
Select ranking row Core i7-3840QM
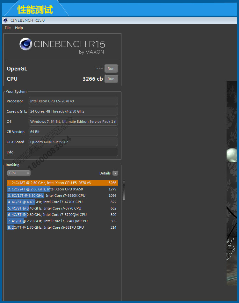[62, 221]
